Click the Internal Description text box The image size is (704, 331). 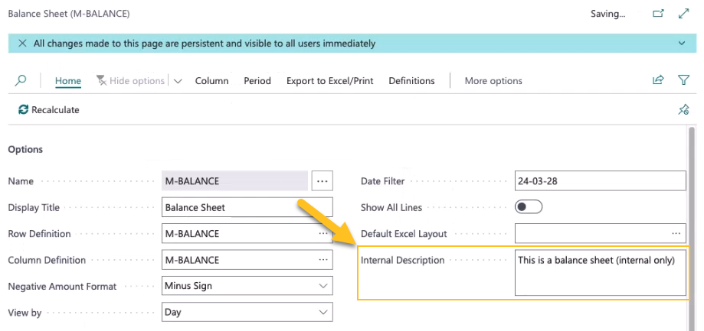click(600, 272)
